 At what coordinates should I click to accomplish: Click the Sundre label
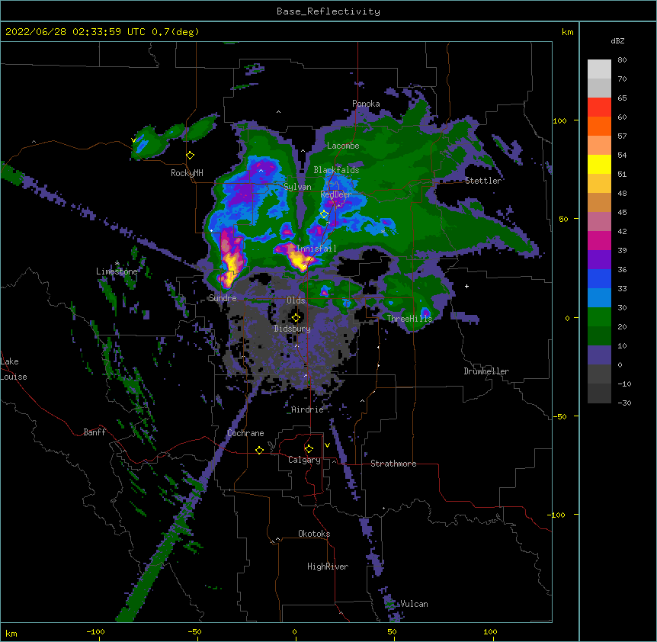point(223,298)
